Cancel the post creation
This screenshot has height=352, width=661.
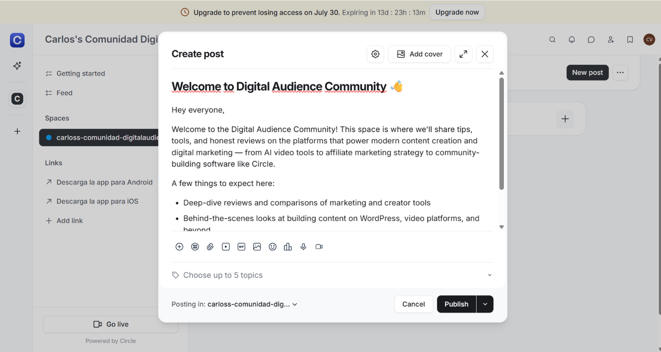point(413,304)
